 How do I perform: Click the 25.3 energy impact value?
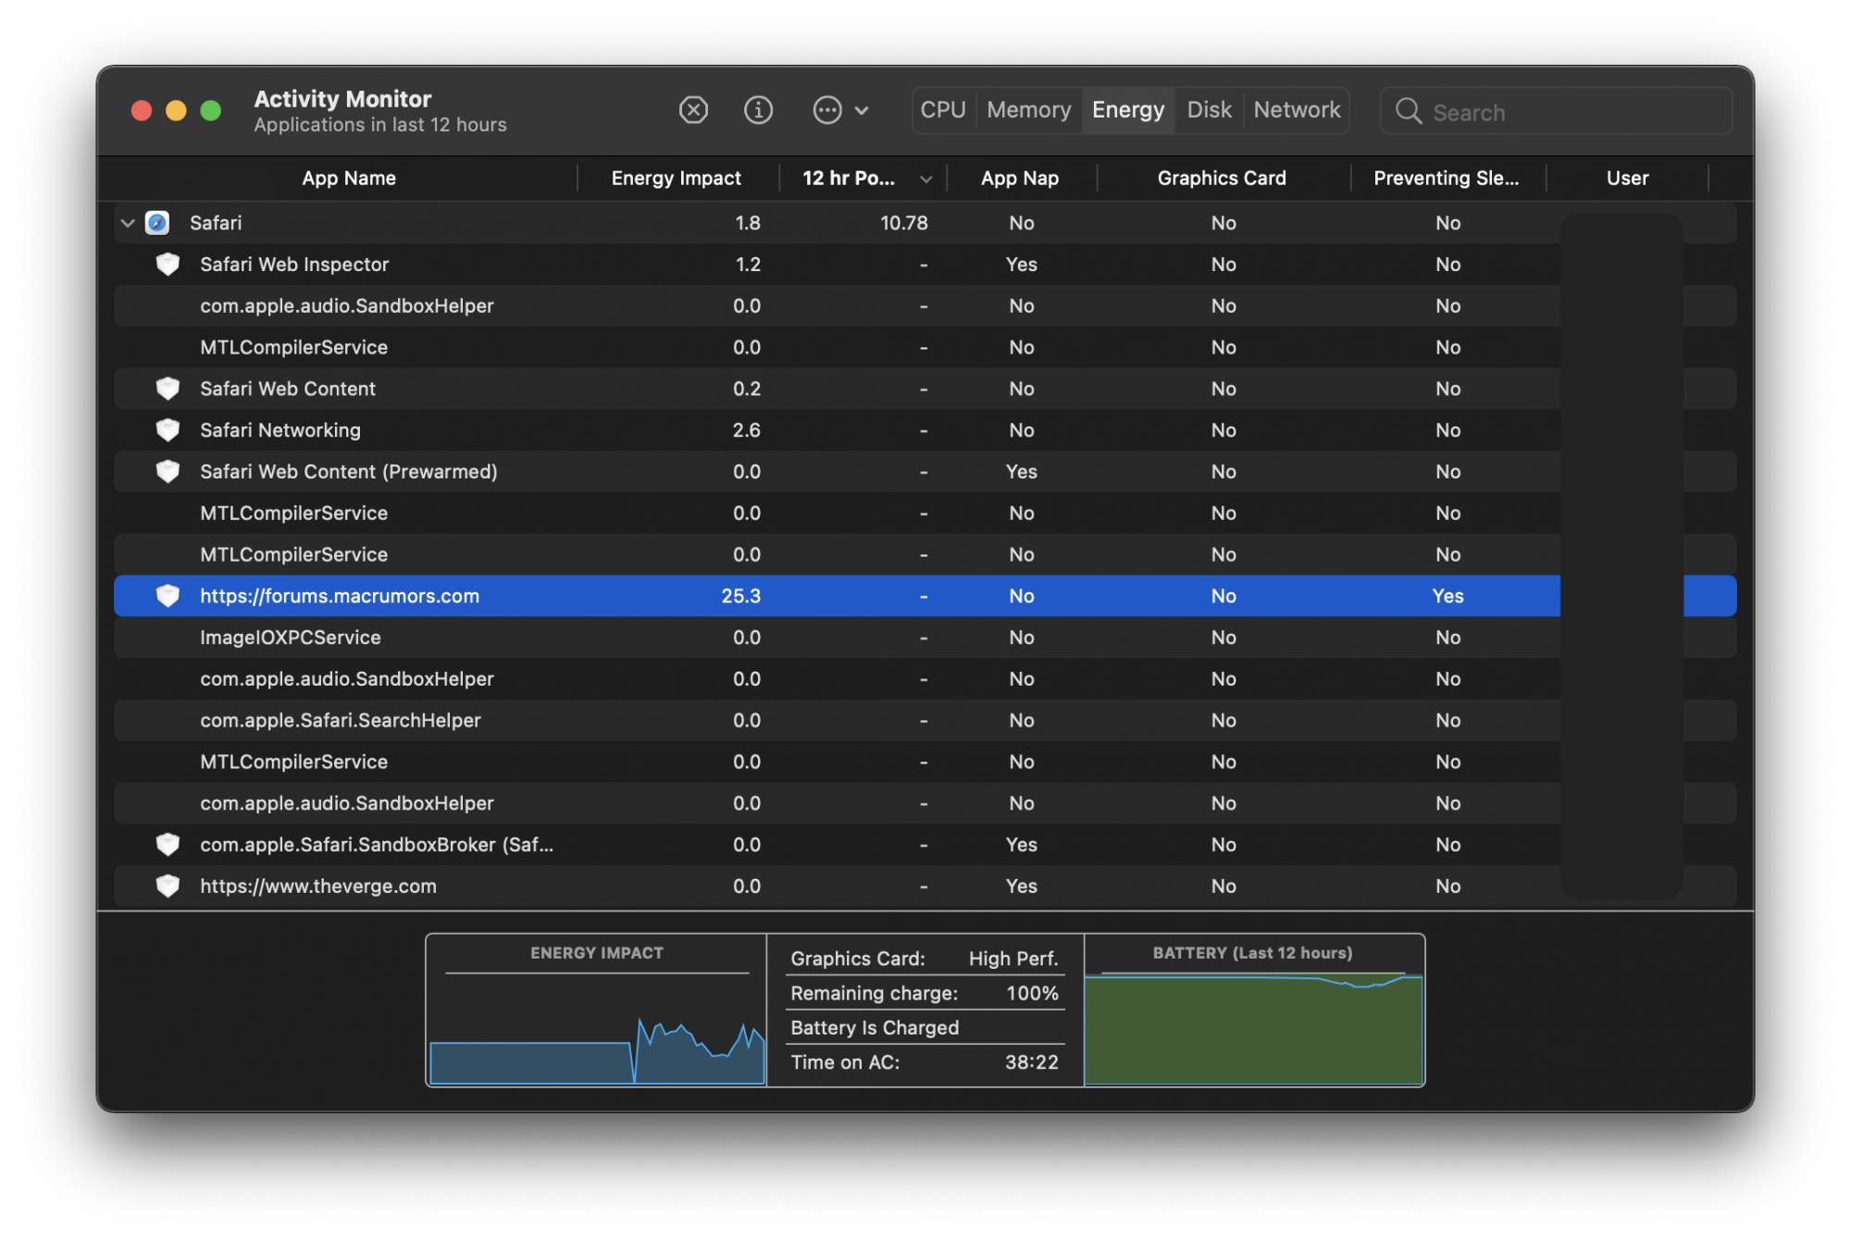(740, 596)
